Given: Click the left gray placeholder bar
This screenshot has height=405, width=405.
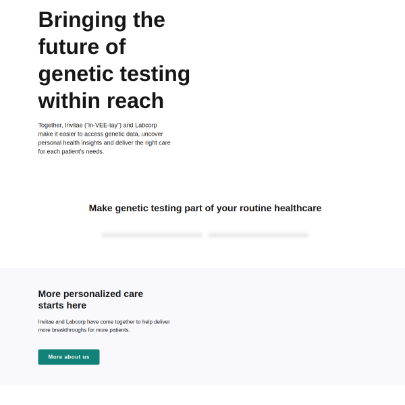Looking at the screenshot, I should (152, 235).
